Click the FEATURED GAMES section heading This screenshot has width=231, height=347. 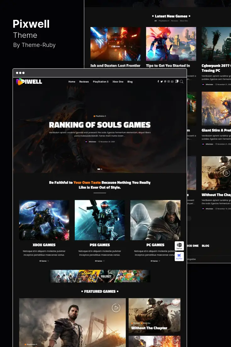click(x=100, y=292)
